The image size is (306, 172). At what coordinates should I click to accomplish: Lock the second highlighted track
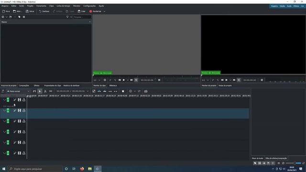pyautogui.click(x=24, y=110)
